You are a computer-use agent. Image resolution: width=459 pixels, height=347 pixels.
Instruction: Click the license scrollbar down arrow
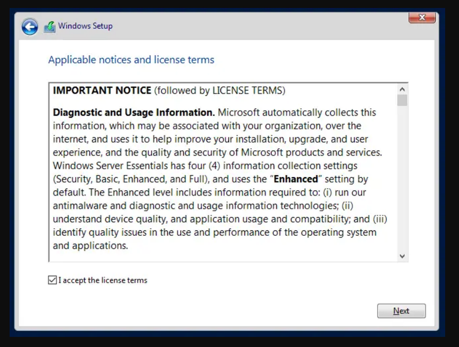[402, 256]
